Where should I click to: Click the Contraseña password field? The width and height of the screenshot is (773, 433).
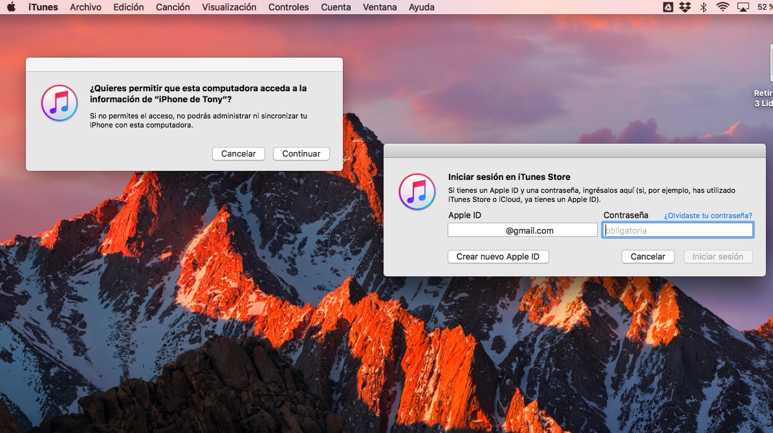click(x=677, y=230)
